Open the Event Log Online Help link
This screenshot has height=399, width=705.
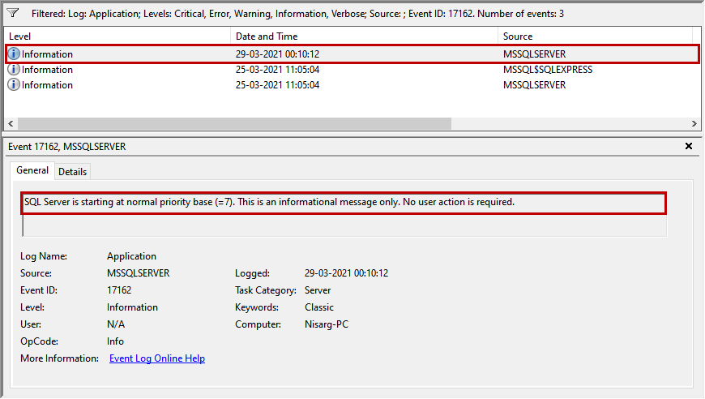pyautogui.click(x=157, y=358)
